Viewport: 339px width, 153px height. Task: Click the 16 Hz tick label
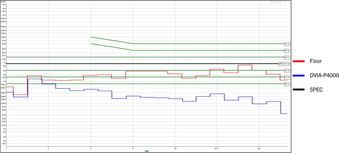[x=175, y=149]
